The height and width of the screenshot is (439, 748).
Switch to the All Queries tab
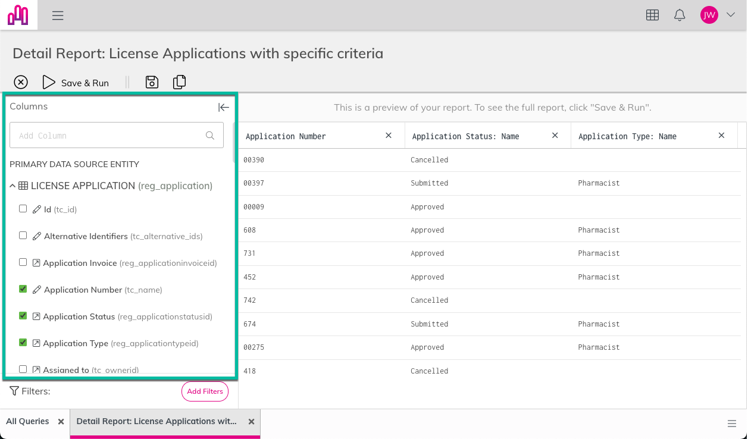27,421
